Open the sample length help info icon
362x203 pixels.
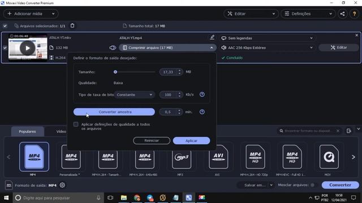pos(202,112)
